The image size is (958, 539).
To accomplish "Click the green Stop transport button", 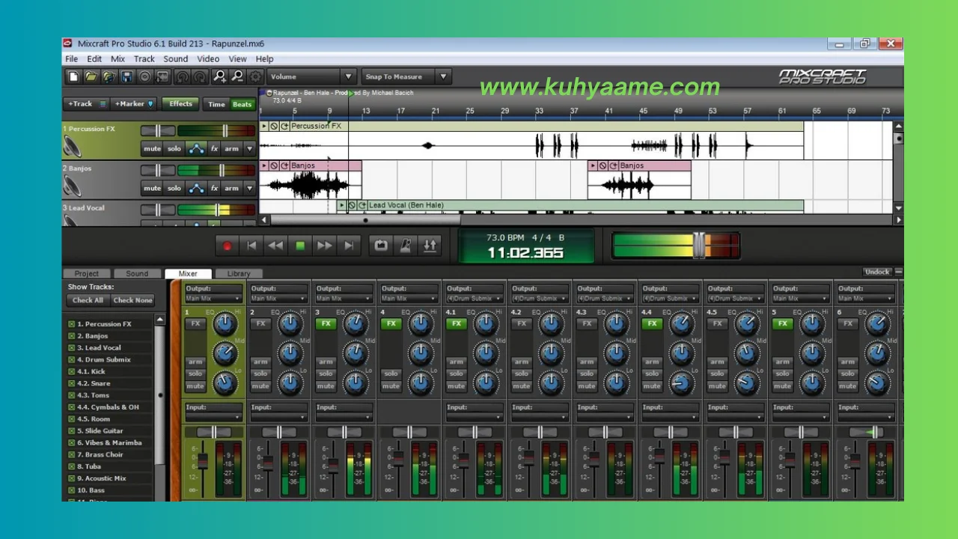I will pos(300,246).
